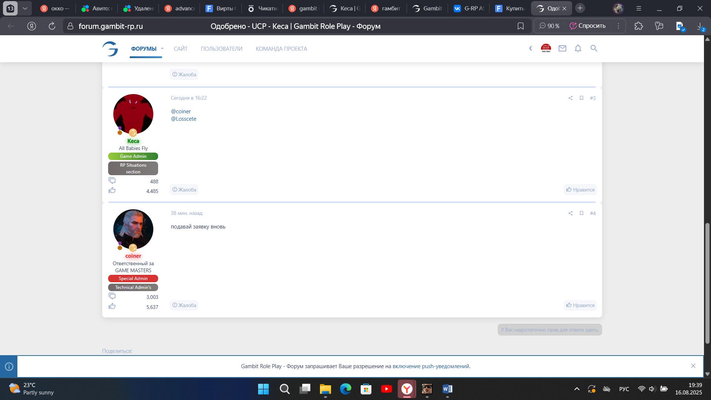Bookmark post #4 from coiner
This screenshot has width=711, height=400.
coord(581,213)
